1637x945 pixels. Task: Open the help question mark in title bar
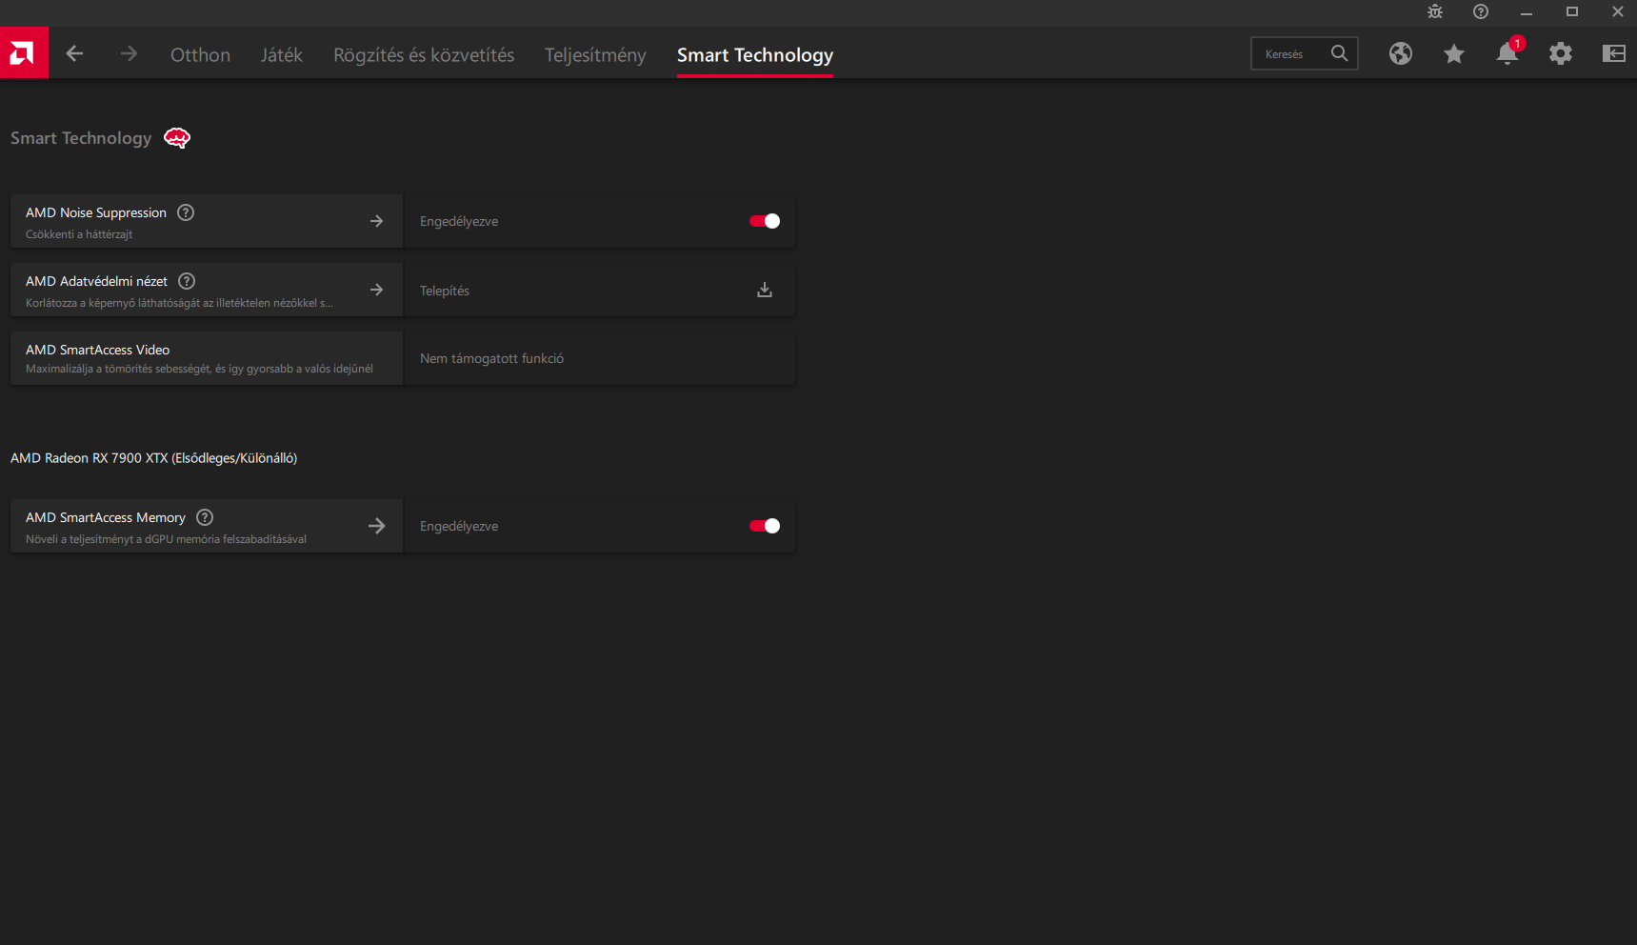[1480, 11]
